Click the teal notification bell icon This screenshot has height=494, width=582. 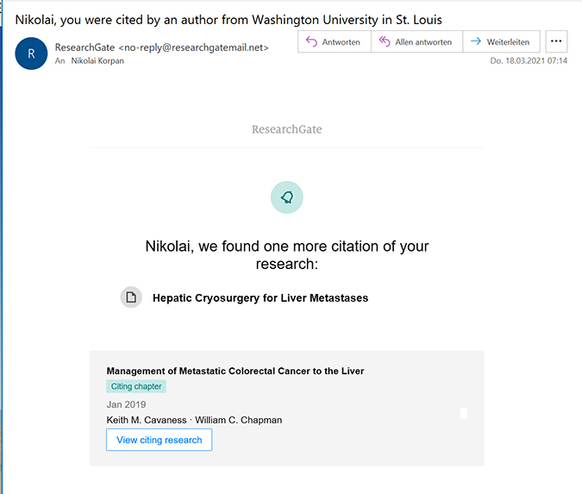click(287, 197)
